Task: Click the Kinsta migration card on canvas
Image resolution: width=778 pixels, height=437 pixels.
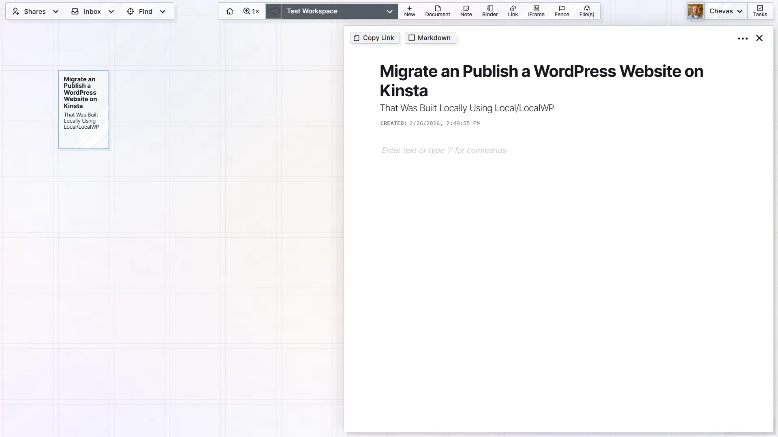Action: (83, 110)
